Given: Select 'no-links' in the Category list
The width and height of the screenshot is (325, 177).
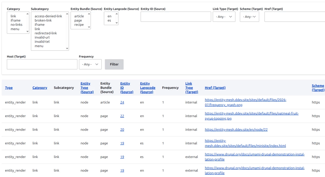Looking at the screenshot, I should 16,25.
